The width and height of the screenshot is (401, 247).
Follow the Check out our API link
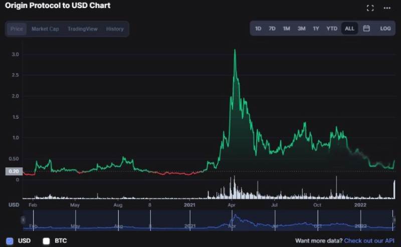(369, 240)
